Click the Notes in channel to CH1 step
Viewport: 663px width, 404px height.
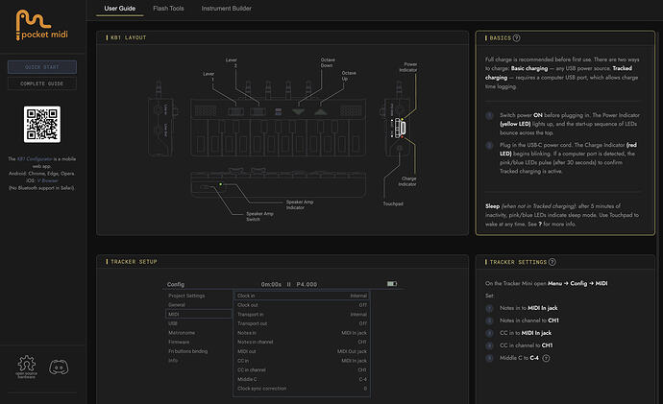click(529, 321)
